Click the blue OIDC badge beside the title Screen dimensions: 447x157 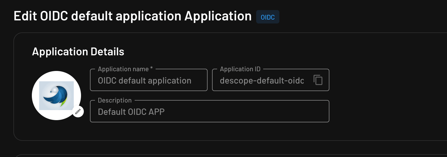(x=268, y=17)
